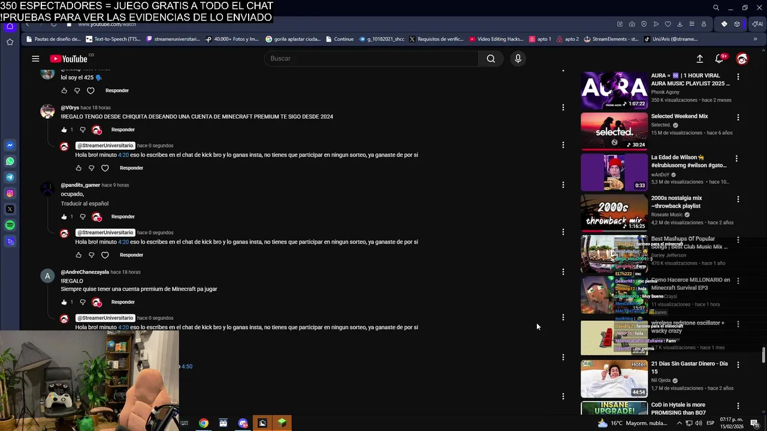Dislike the @AndreChanezayala comment
This screenshot has height=431, width=767.
83,302
